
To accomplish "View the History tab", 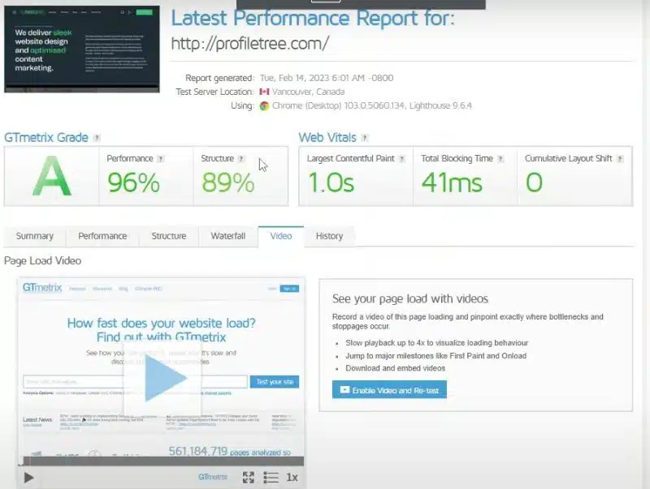I will [329, 236].
